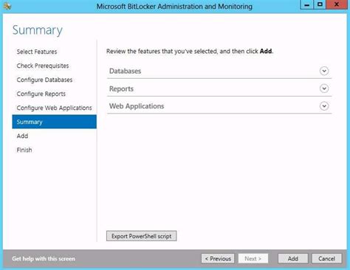Select the Select Features step

tap(37, 52)
